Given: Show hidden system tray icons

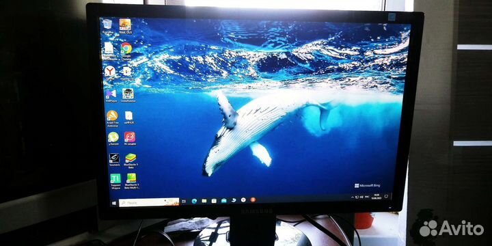Looking at the screenshot, I should click(353, 197).
